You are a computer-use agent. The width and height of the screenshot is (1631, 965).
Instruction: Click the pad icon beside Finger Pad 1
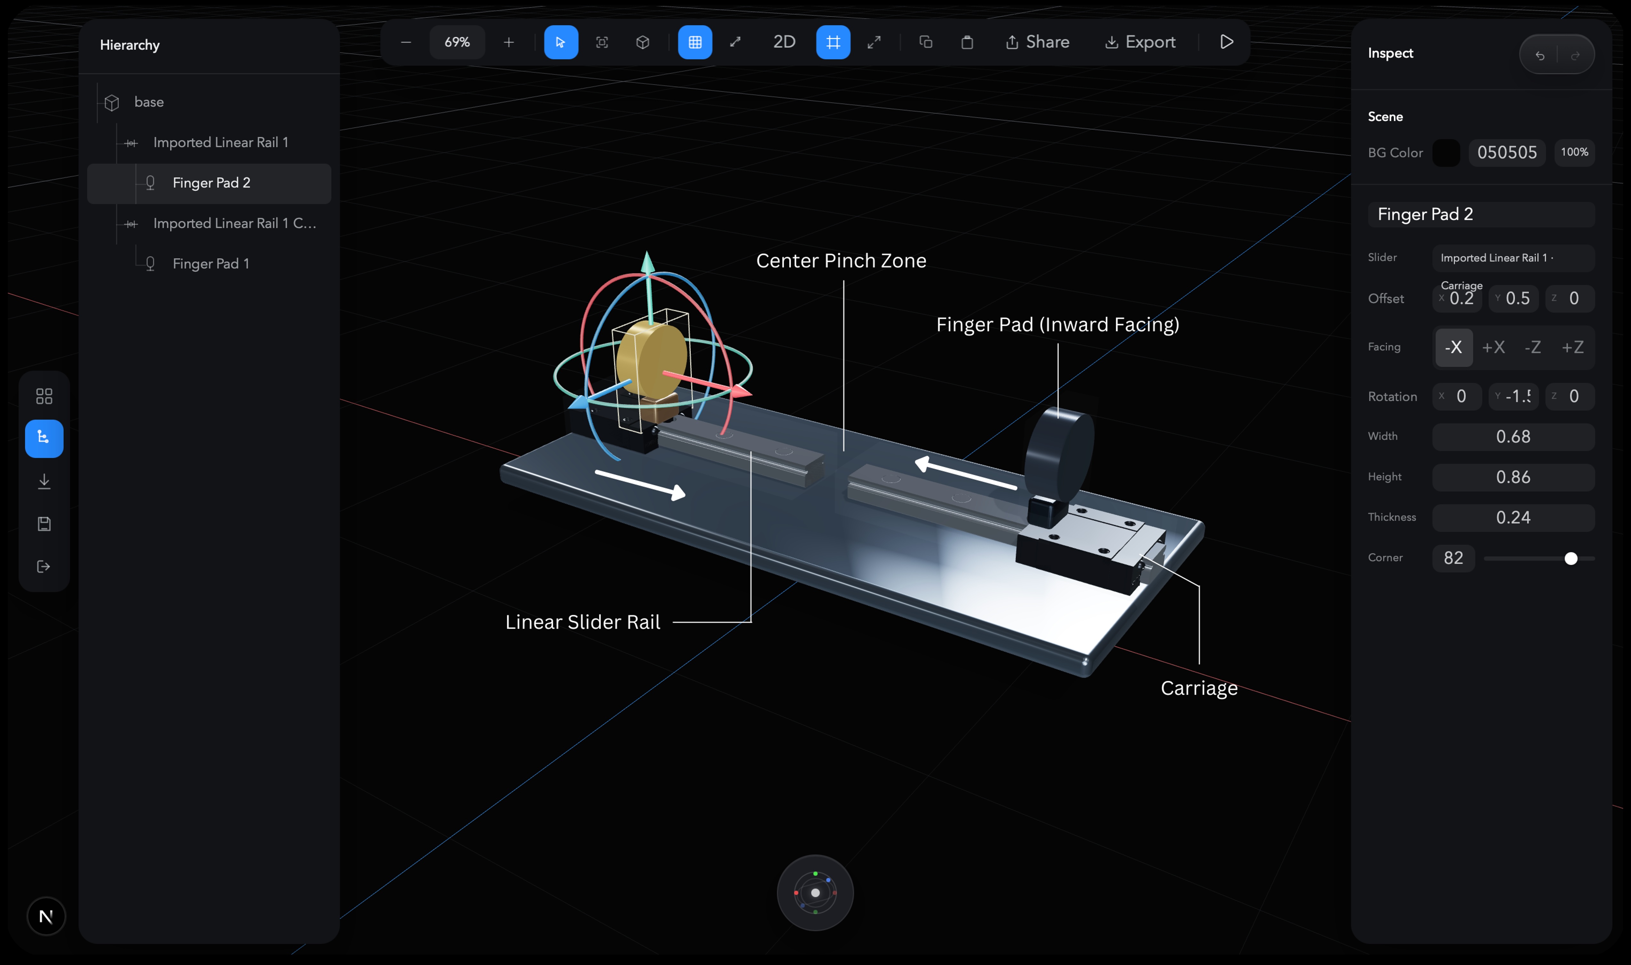(x=150, y=264)
